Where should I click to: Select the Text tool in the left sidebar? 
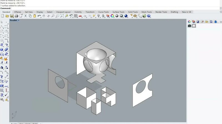(x=2, y=77)
